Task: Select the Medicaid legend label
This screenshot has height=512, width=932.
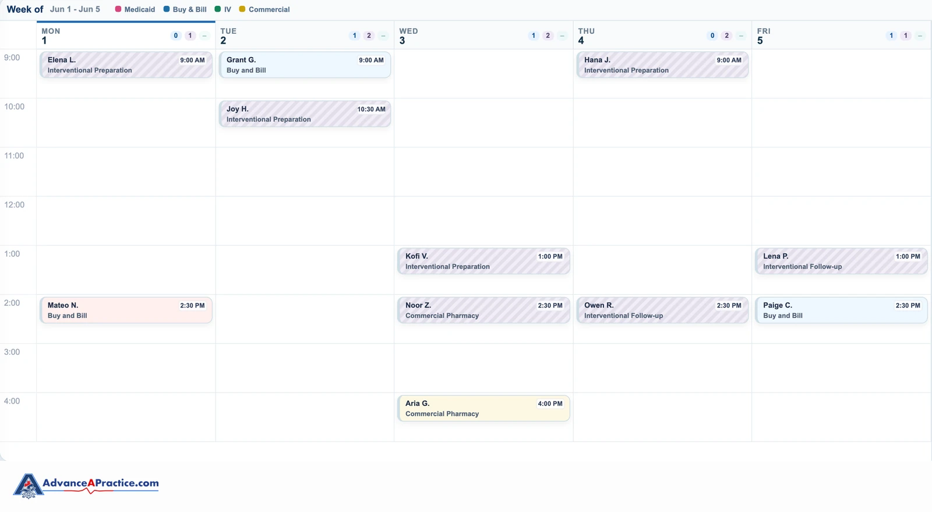Action: coord(140,9)
